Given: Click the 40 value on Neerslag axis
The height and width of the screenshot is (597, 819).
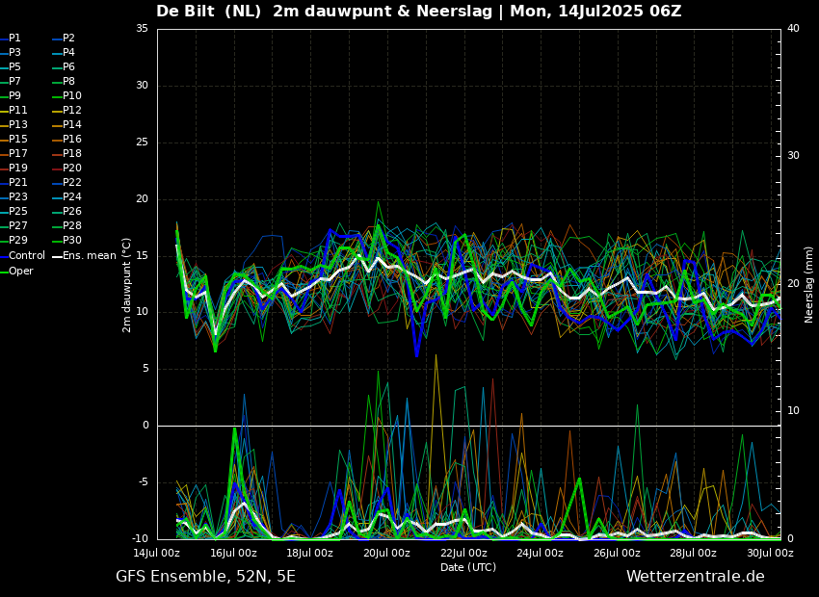Looking at the screenshot, I should coord(793,29).
